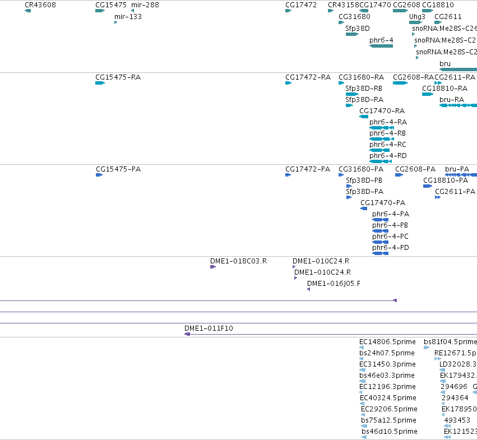
Task: Open protein CG31680-PA
Action: pos(361,169)
